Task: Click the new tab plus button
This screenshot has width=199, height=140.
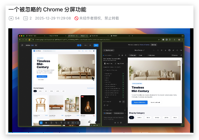Action: (x=132, y=36)
